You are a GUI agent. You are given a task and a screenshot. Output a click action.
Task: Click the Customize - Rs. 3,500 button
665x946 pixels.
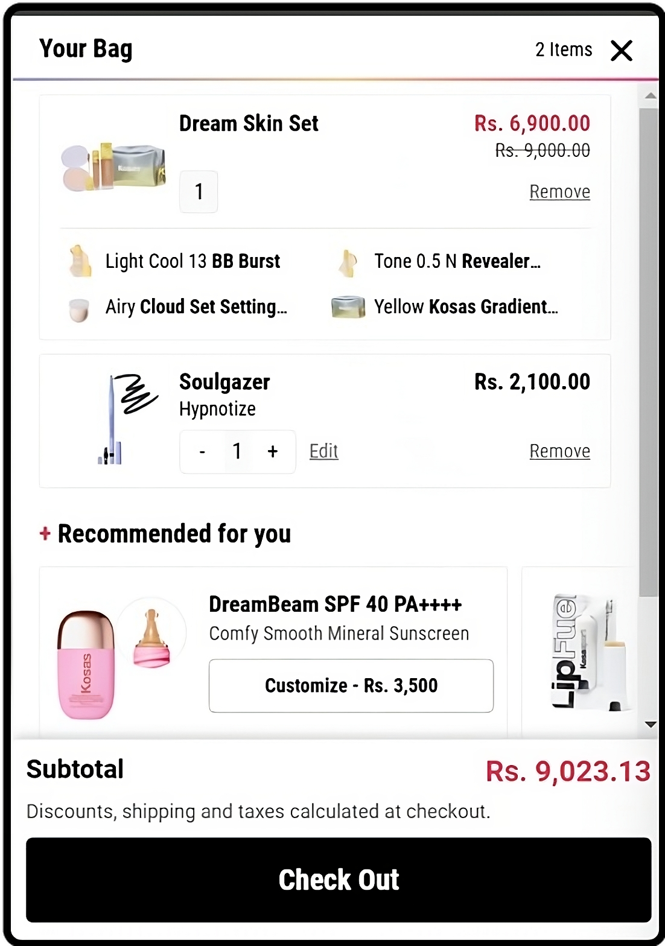click(x=351, y=685)
